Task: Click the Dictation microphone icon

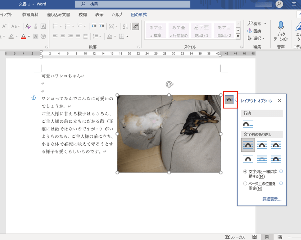Action: point(281,26)
